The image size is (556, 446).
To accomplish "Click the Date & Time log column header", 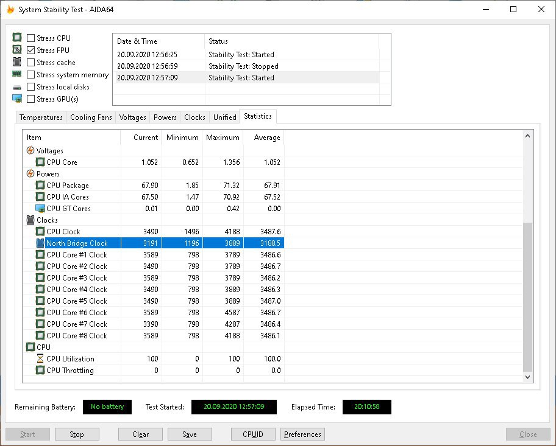I will click(x=159, y=41).
